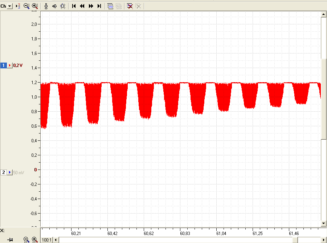Step forward with the fast-forward button
Viewport: 327px width, 243px height.
point(91,6)
